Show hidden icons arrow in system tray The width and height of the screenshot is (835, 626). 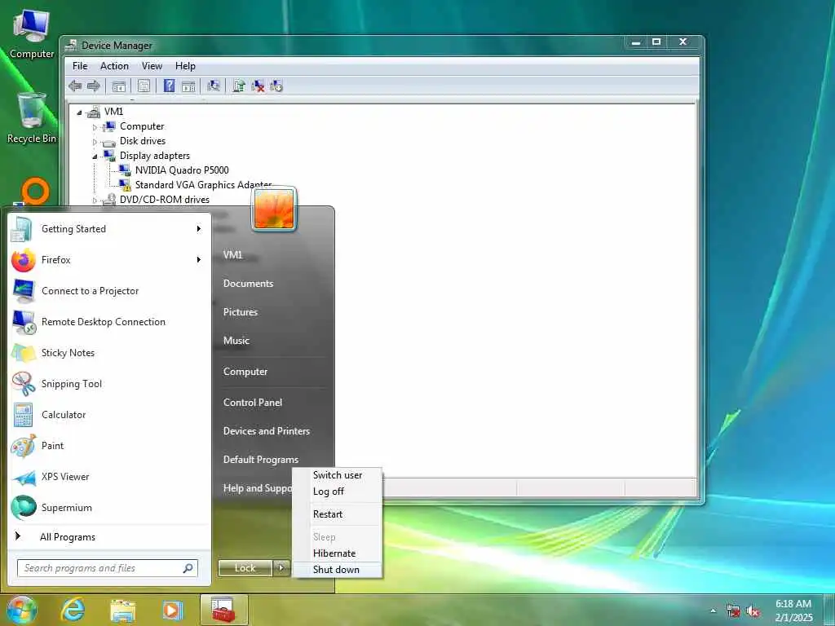tap(713, 611)
